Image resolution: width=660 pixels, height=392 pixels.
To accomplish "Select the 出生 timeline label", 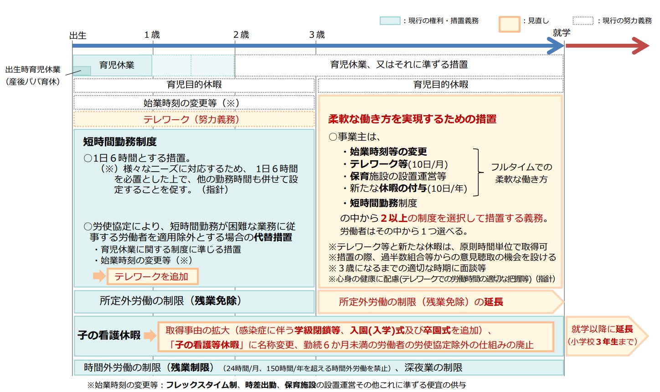I will 78,36.
